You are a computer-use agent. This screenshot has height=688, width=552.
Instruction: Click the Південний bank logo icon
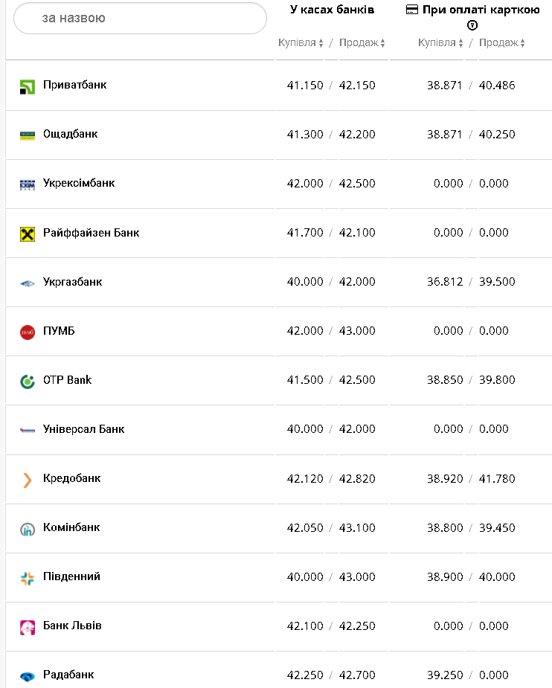tap(28, 578)
